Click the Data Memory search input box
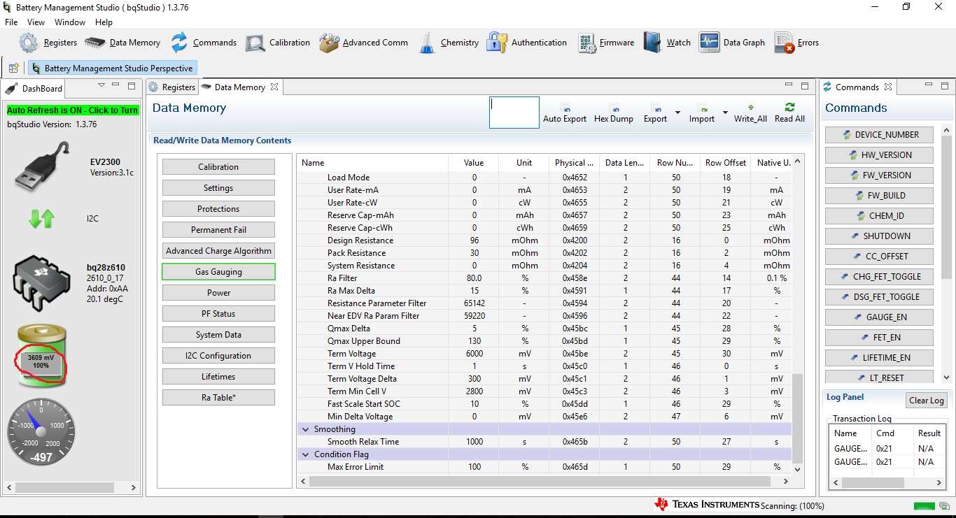This screenshot has width=956, height=518. click(x=514, y=113)
